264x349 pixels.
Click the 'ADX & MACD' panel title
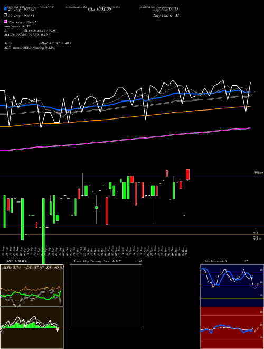(x=17, y=261)
